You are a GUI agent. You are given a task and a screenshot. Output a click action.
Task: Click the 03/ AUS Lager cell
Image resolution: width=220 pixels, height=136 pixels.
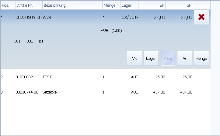[130, 18]
